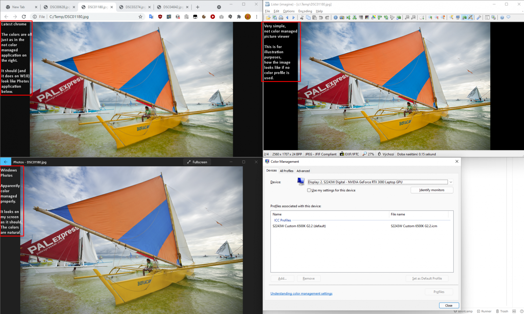Open image information blue info icon

pyautogui.click(x=335, y=18)
